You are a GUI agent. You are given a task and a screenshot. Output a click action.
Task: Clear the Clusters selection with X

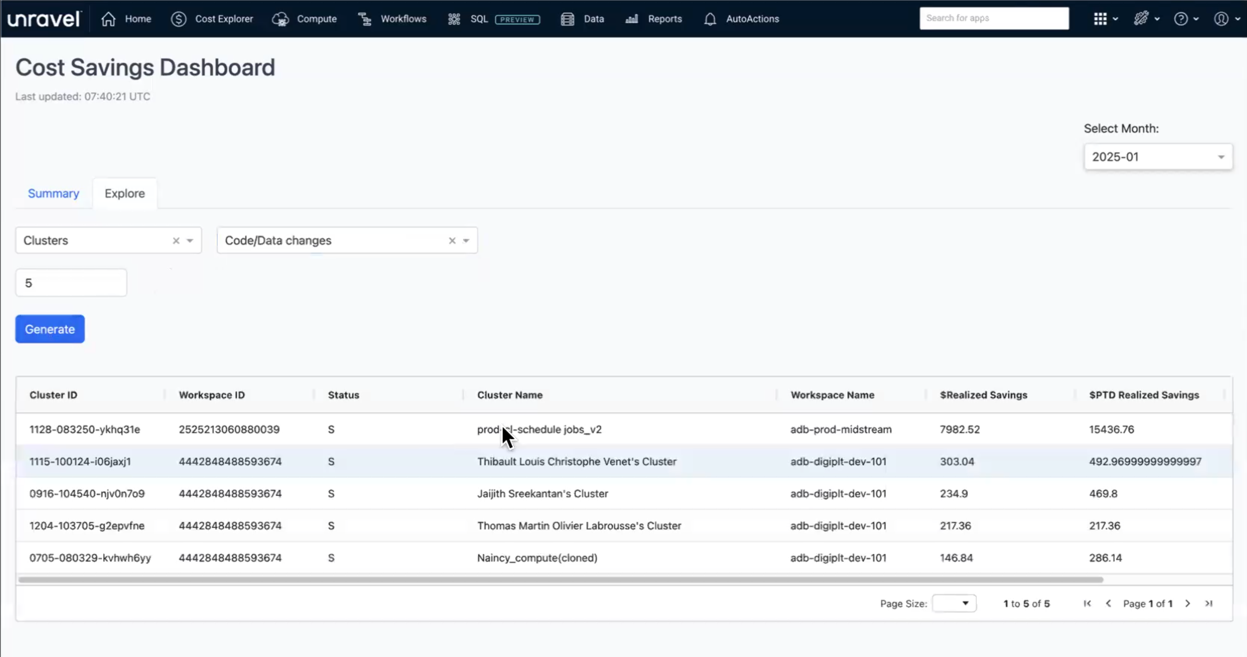[176, 241]
